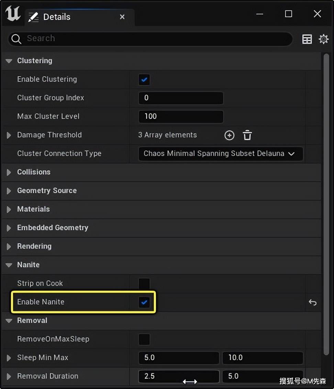Click Sleep Min Max value 10.0

[263, 358]
